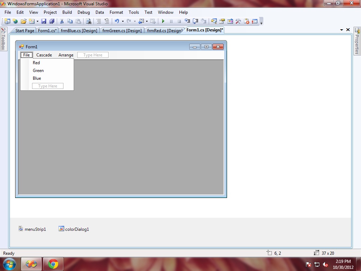Switch to the frmBlue.cs Design tab

point(79,30)
